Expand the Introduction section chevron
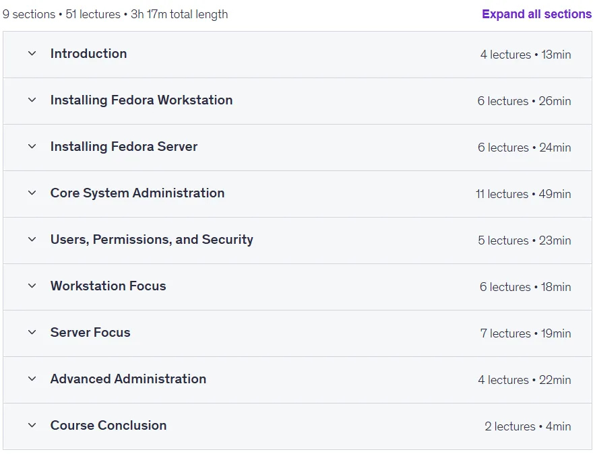595x454 pixels. coord(32,53)
